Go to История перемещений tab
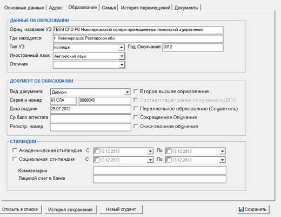 pyautogui.click(x=145, y=8)
